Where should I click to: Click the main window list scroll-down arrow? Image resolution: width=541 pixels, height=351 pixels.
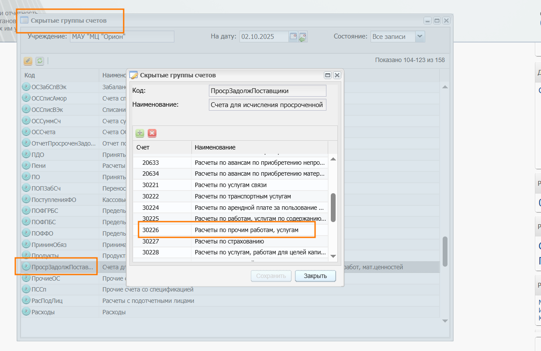pyautogui.click(x=445, y=321)
